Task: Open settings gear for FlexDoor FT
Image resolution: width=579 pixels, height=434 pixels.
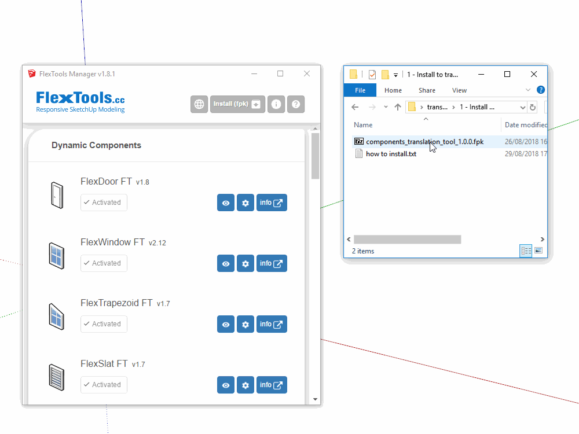Action: 245,203
